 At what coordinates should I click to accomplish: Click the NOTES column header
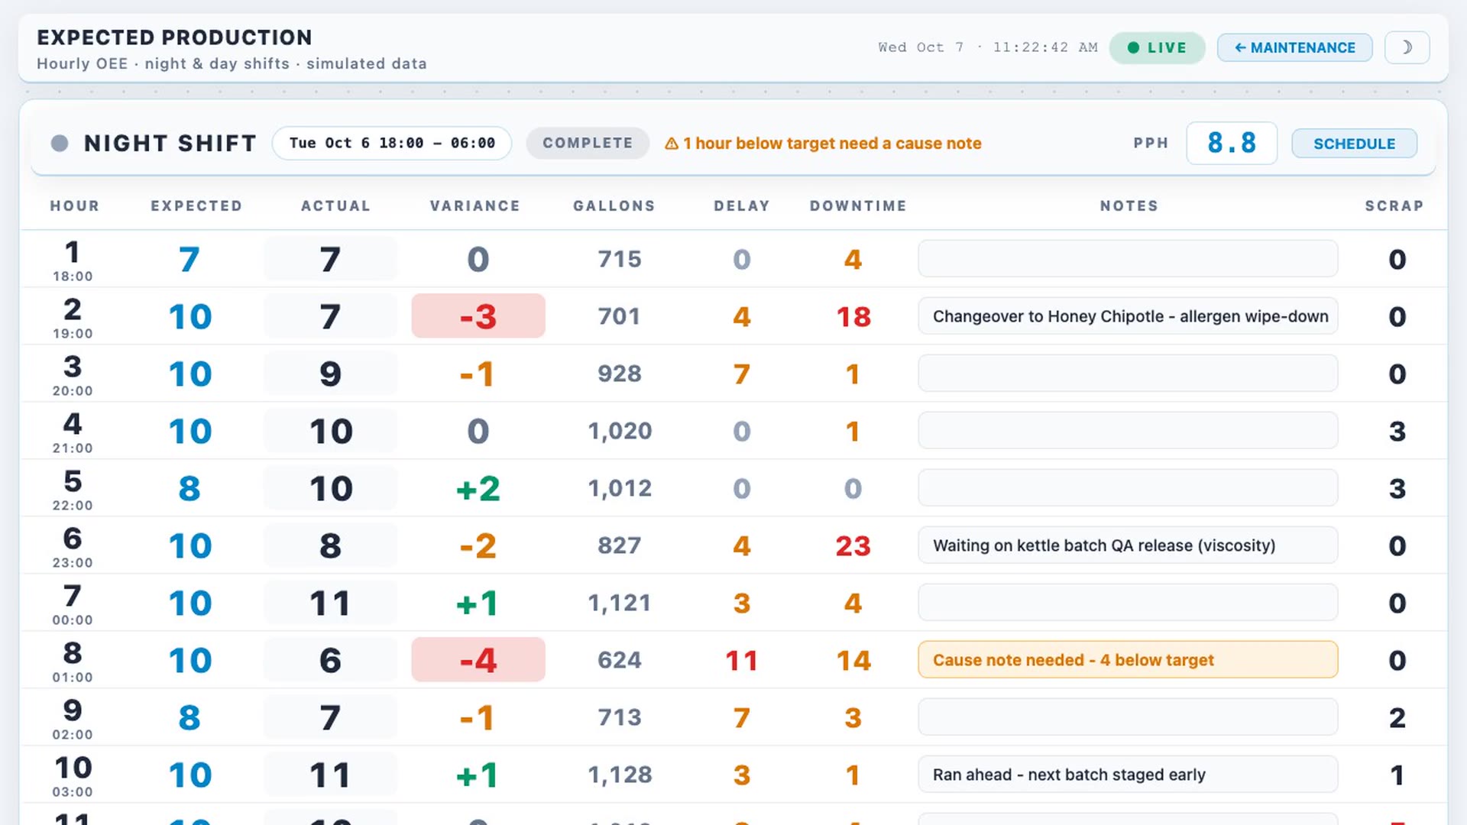click(x=1129, y=206)
